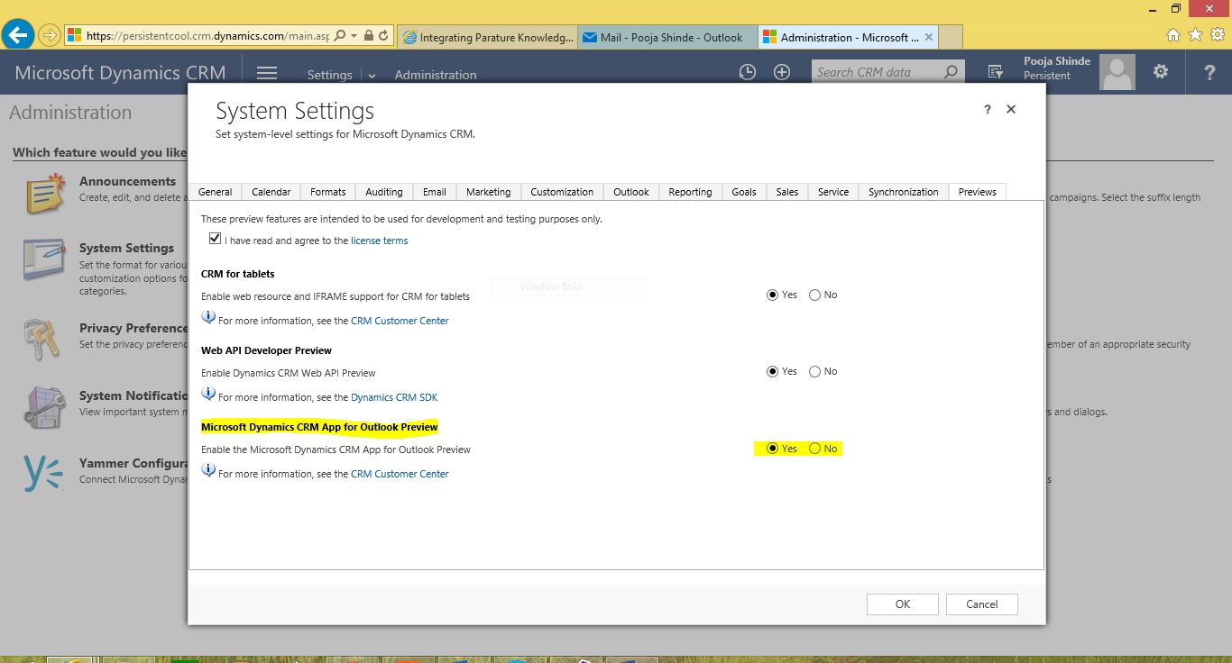1232x663 pixels.
Task: Click the CRM search magnifier icon
Action: (951, 72)
